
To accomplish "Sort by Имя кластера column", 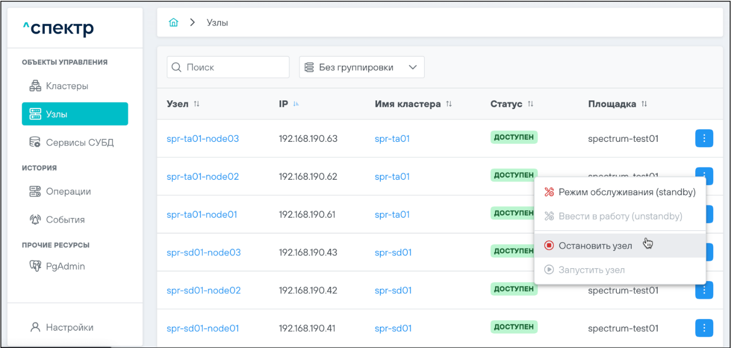I will 449,104.
